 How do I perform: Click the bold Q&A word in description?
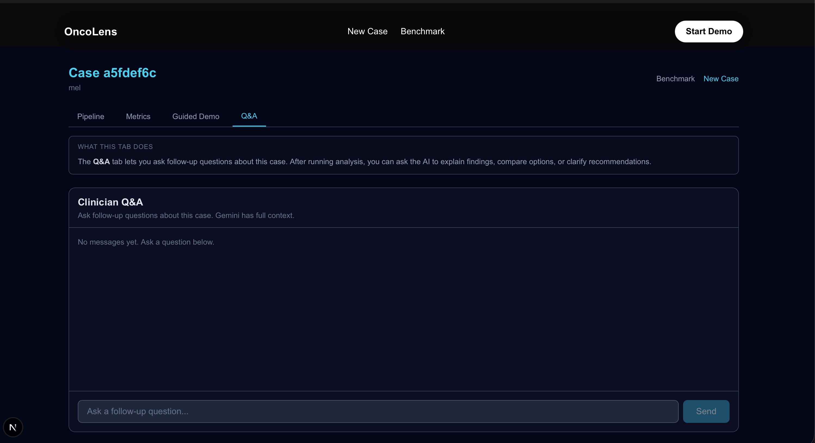(101, 162)
